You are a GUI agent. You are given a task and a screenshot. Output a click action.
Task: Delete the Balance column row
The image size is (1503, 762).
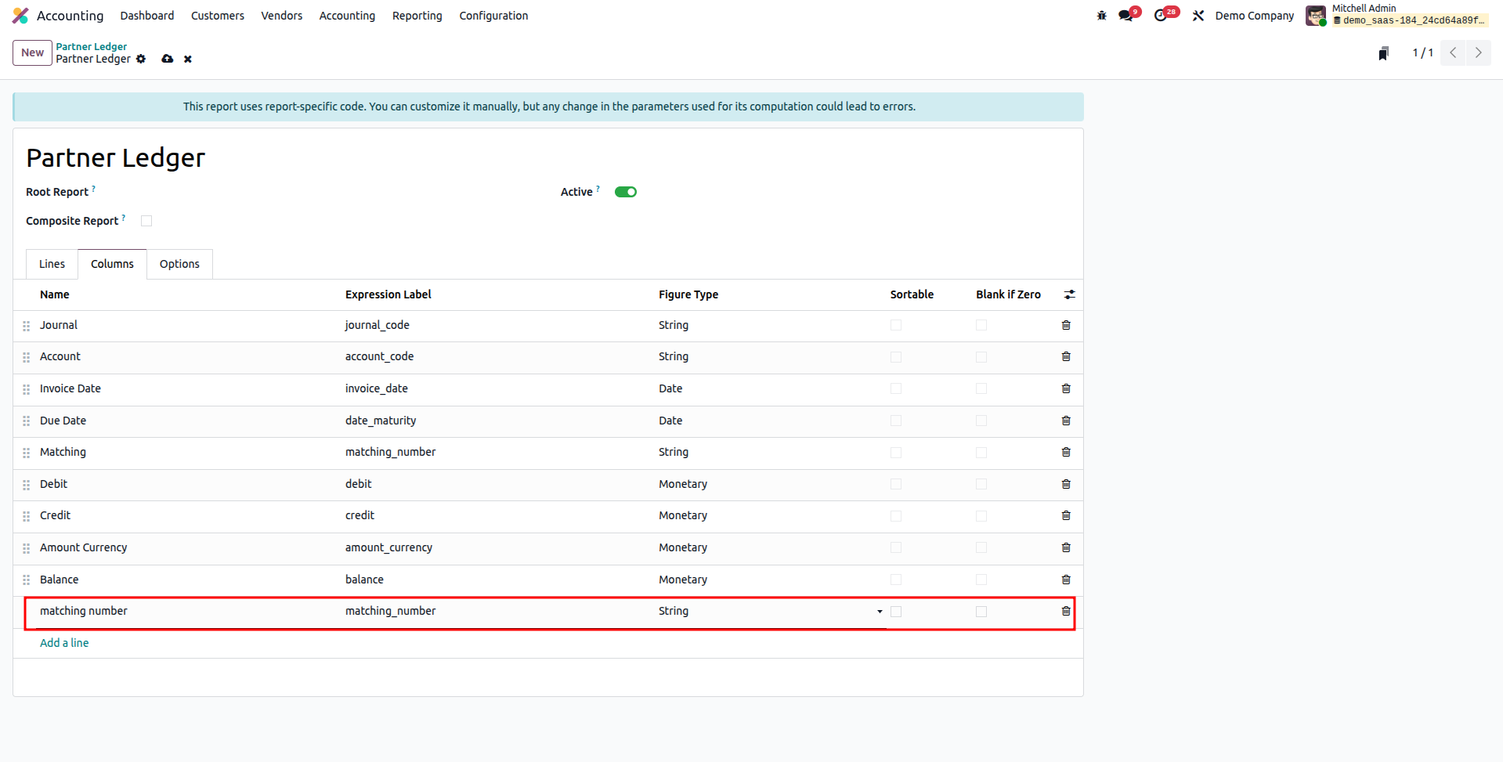[x=1066, y=580]
